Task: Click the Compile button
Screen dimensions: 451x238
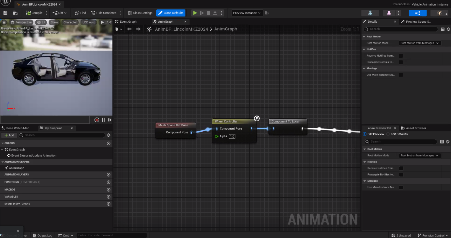Action: click(x=34, y=13)
